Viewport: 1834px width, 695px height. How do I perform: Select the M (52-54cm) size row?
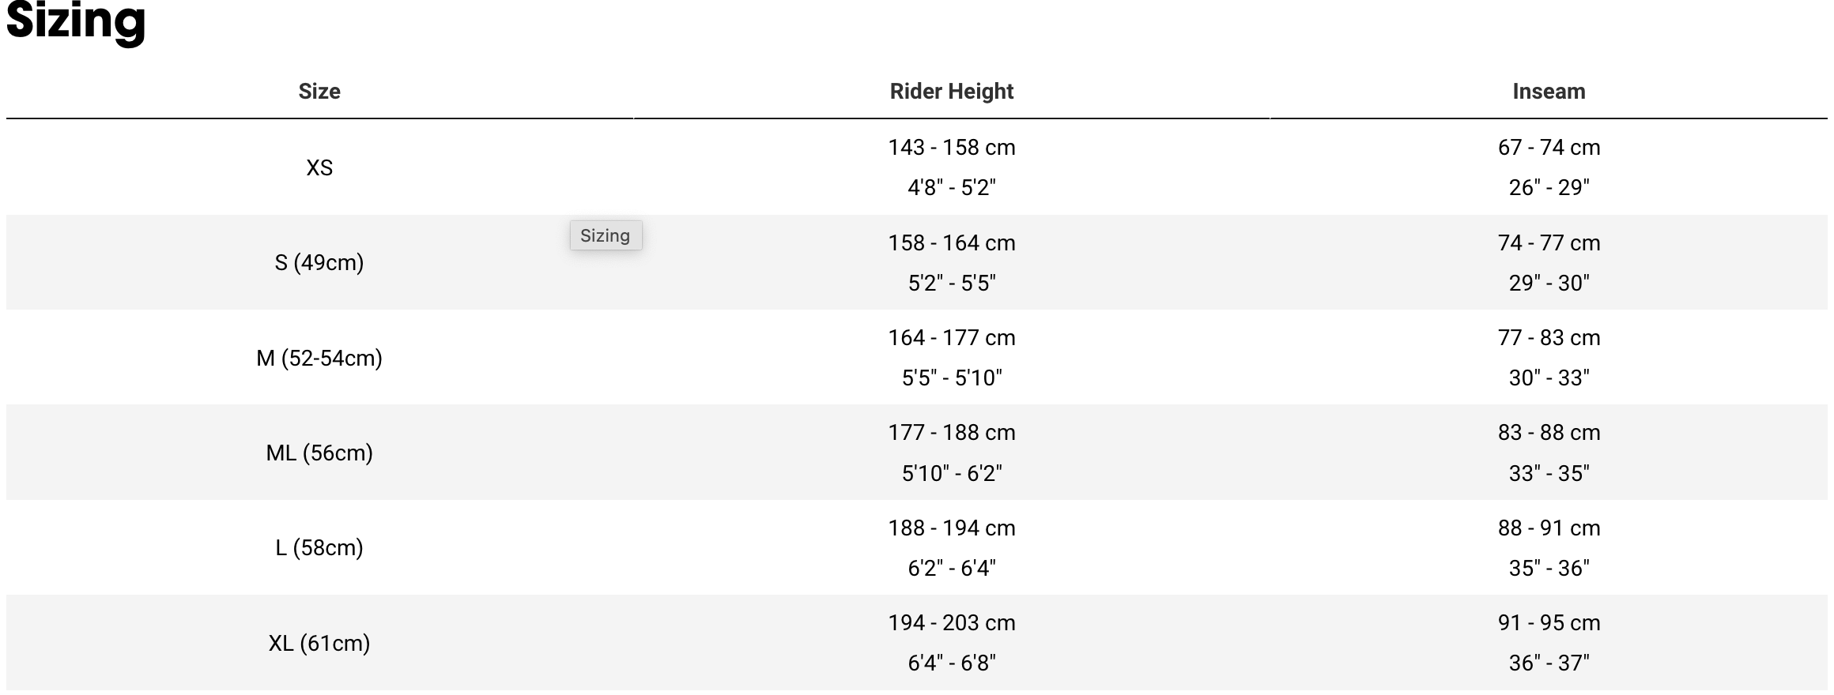point(917,357)
